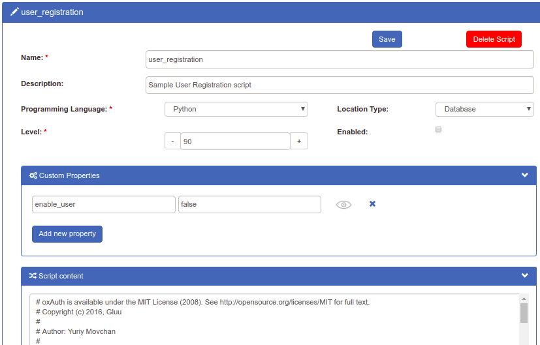Screen dimensions: 540x345
Task: Click the enable_user property key field
Action: tap(104, 204)
